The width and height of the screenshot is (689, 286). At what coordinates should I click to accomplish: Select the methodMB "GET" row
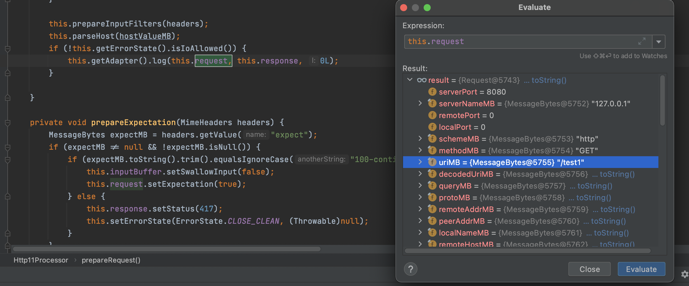[x=531, y=151]
